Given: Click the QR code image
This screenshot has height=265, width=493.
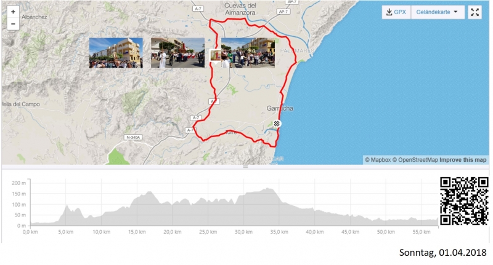Looking at the screenshot, I should (x=463, y=200).
